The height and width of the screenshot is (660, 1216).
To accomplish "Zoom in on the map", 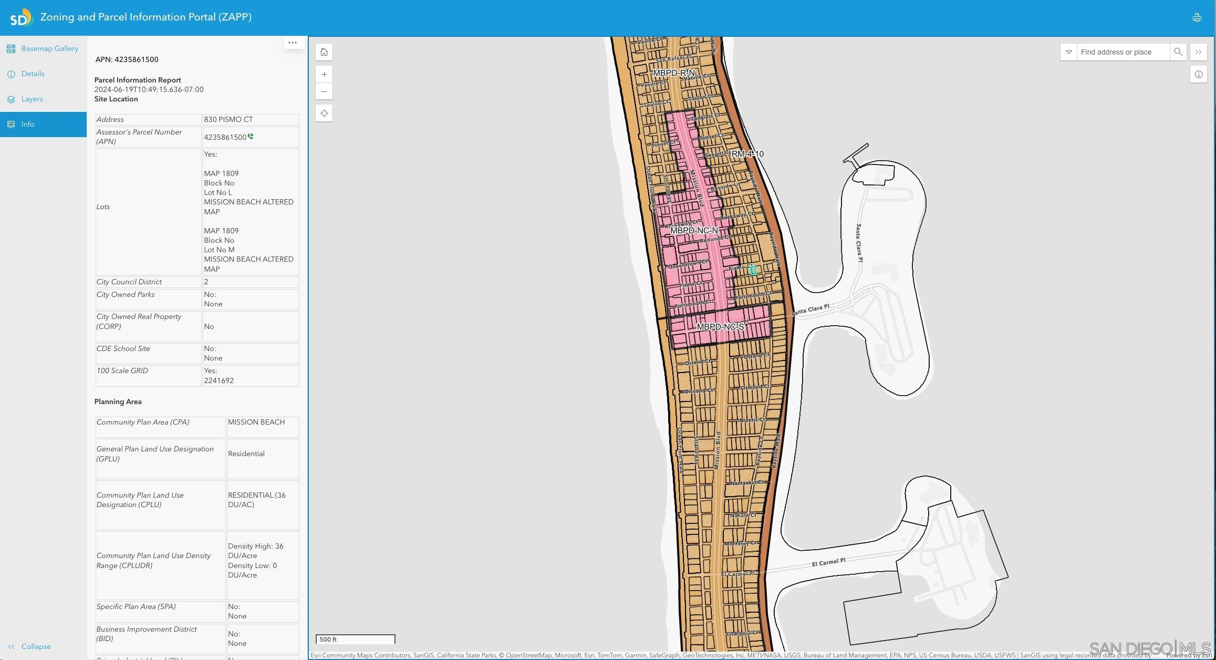I will 324,75.
